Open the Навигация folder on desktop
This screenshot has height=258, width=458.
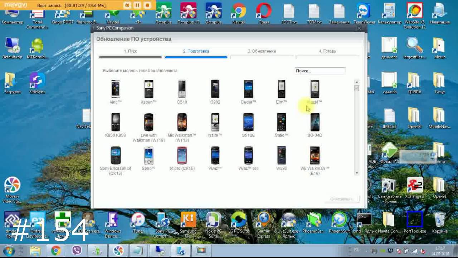coord(440,14)
